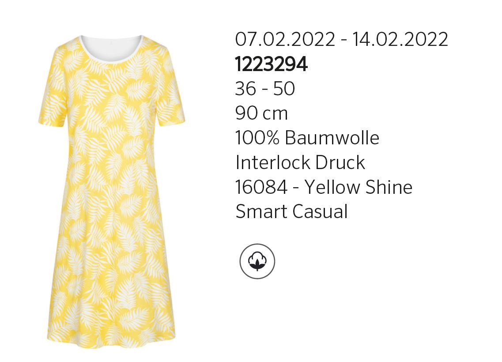Click the end date 14.02.2022
502x362 pixels.
400,39
